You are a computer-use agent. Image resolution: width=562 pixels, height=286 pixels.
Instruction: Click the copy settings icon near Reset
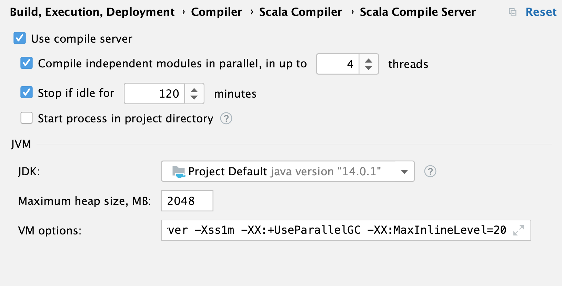pos(512,12)
